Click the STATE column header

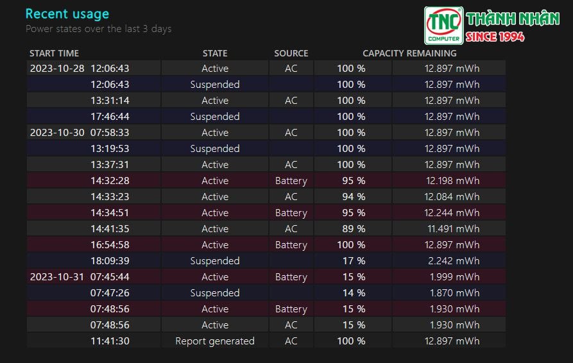tap(215, 53)
